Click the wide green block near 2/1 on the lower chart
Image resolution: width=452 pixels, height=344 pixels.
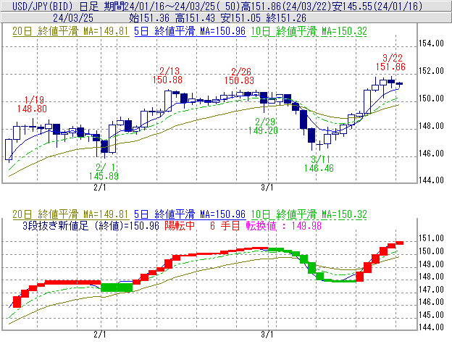[117, 288]
